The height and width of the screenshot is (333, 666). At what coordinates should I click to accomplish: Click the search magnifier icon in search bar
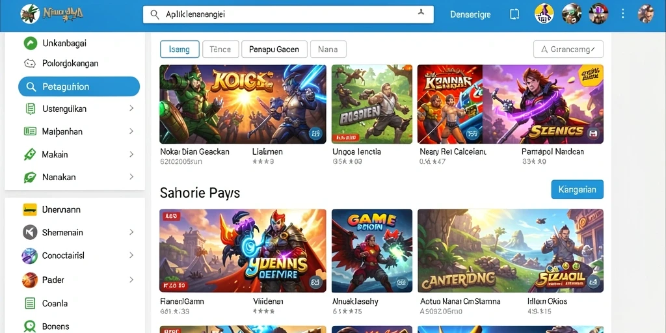pos(155,14)
